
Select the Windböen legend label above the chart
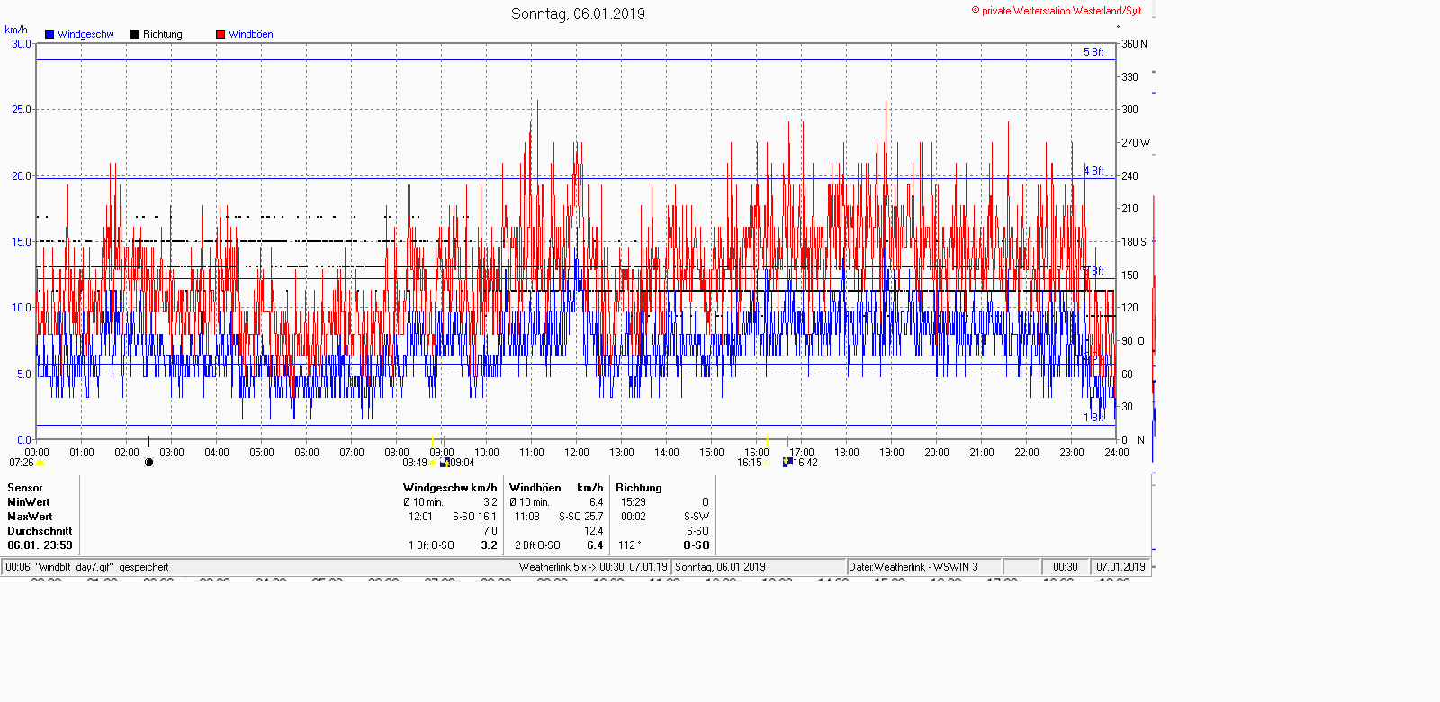(251, 34)
